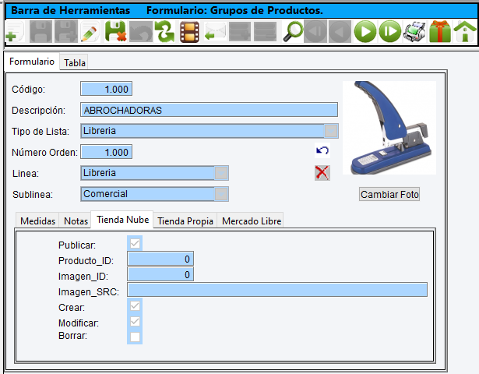The image size is (479, 374).
Task: Click the blue undo arrow beside the photo
Action: tap(322, 150)
